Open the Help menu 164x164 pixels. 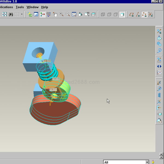click(x=45, y=7)
